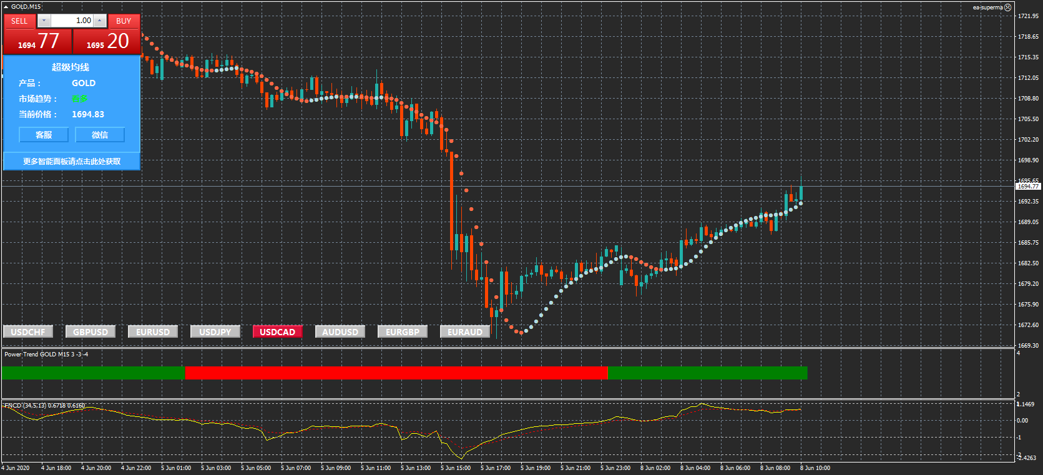Select the EURUSD symbol button
Screen dimensions: 1043x475
(153, 332)
